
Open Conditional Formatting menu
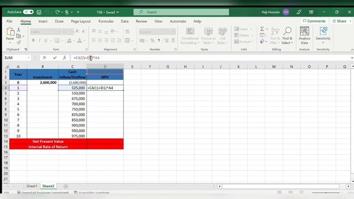[190, 36]
